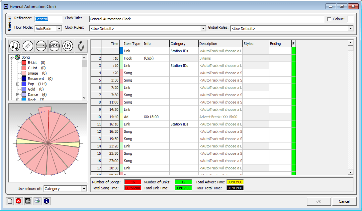Open the Global Rules dropdown
362x211 pixels.
(x=350, y=28)
